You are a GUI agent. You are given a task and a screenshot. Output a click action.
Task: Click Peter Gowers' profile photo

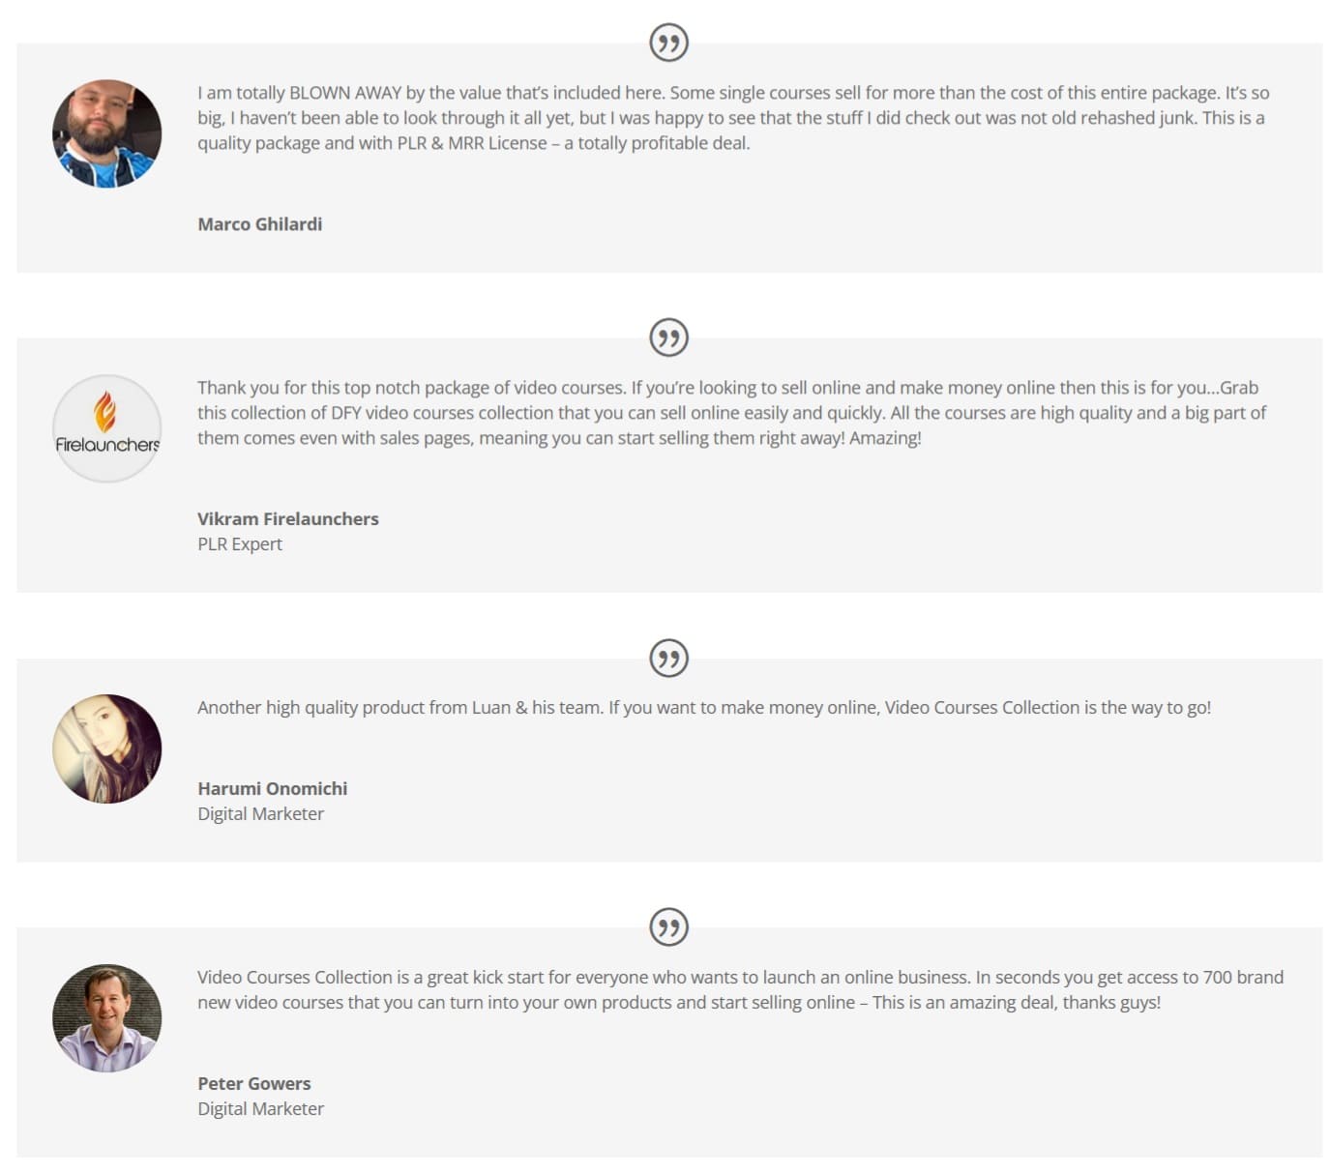point(107,1018)
